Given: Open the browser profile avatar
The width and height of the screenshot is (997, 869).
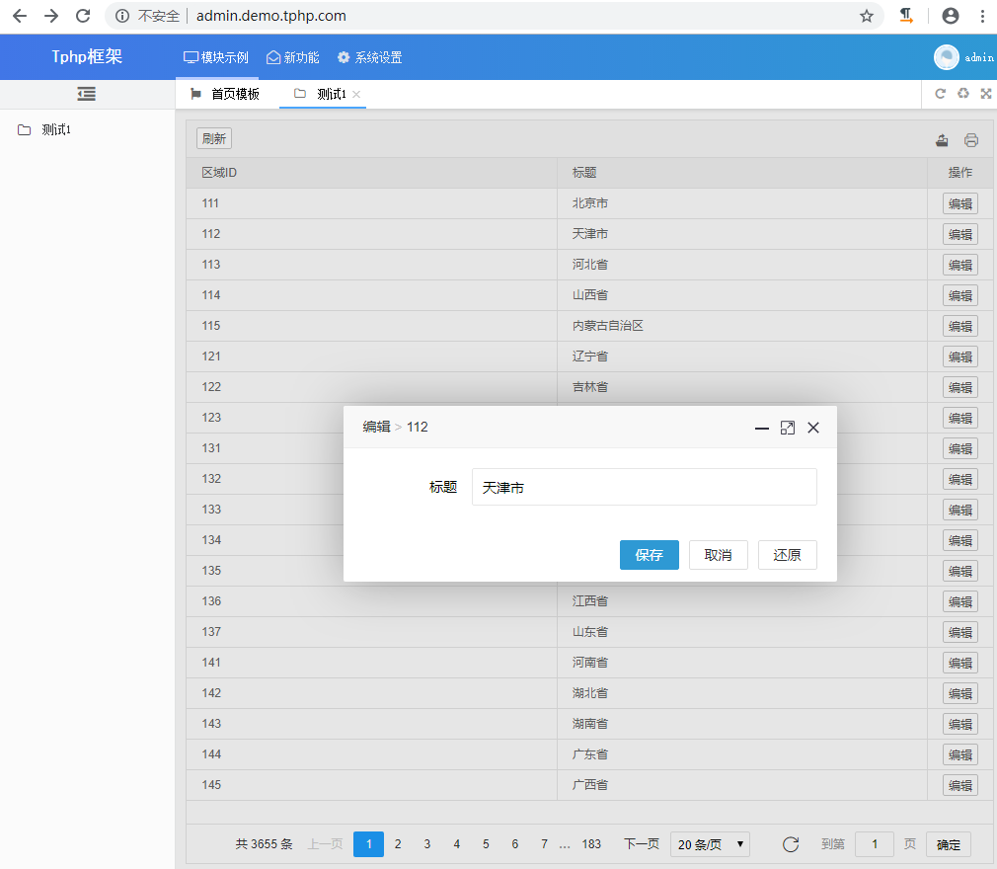Looking at the screenshot, I should (x=951, y=16).
